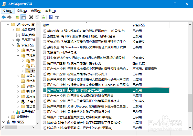Sort by the 策略 column header
This screenshot has height=136, width=193.
[86, 25]
